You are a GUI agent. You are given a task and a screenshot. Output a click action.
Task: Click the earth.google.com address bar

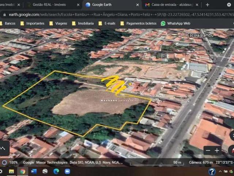tap(121, 15)
